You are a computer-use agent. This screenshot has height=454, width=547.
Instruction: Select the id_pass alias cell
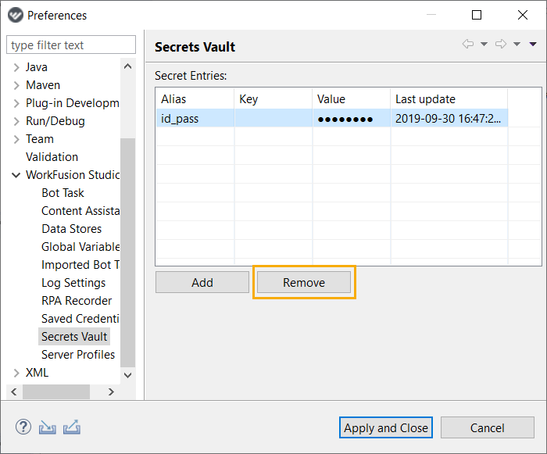(195, 119)
